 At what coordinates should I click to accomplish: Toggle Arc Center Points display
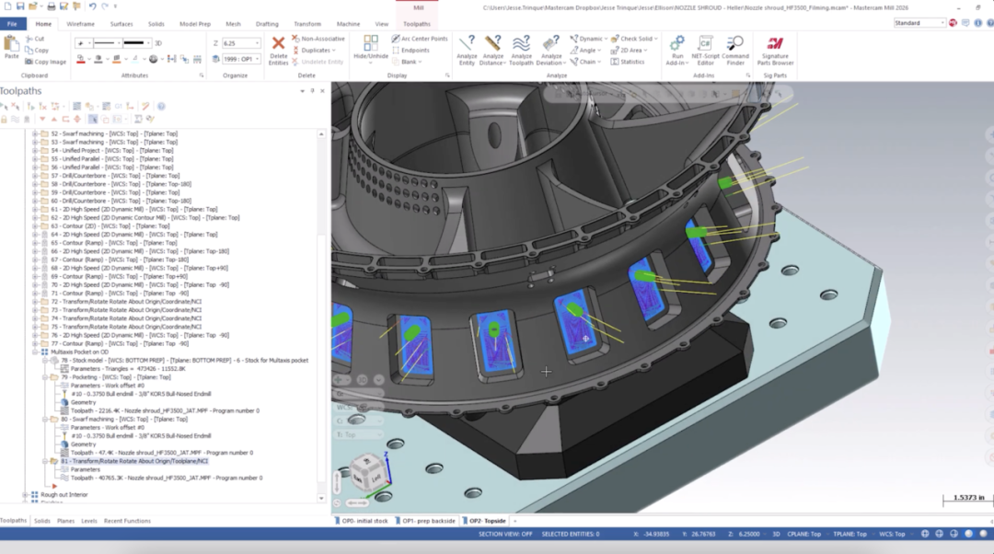[420, 39]
